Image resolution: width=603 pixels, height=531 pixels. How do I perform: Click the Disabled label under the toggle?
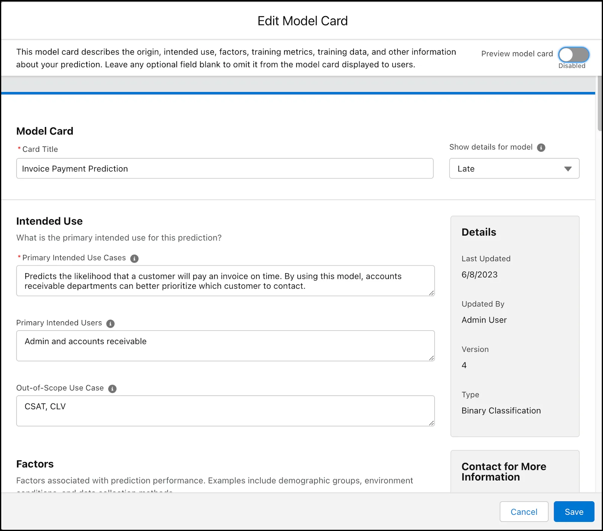(572, 66)
